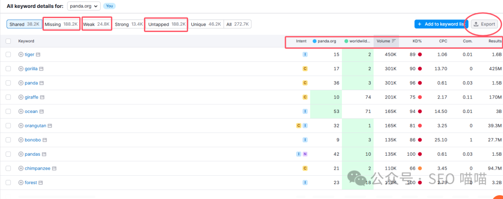Open the panda.org domain dropdown

(x=83, y=6)
